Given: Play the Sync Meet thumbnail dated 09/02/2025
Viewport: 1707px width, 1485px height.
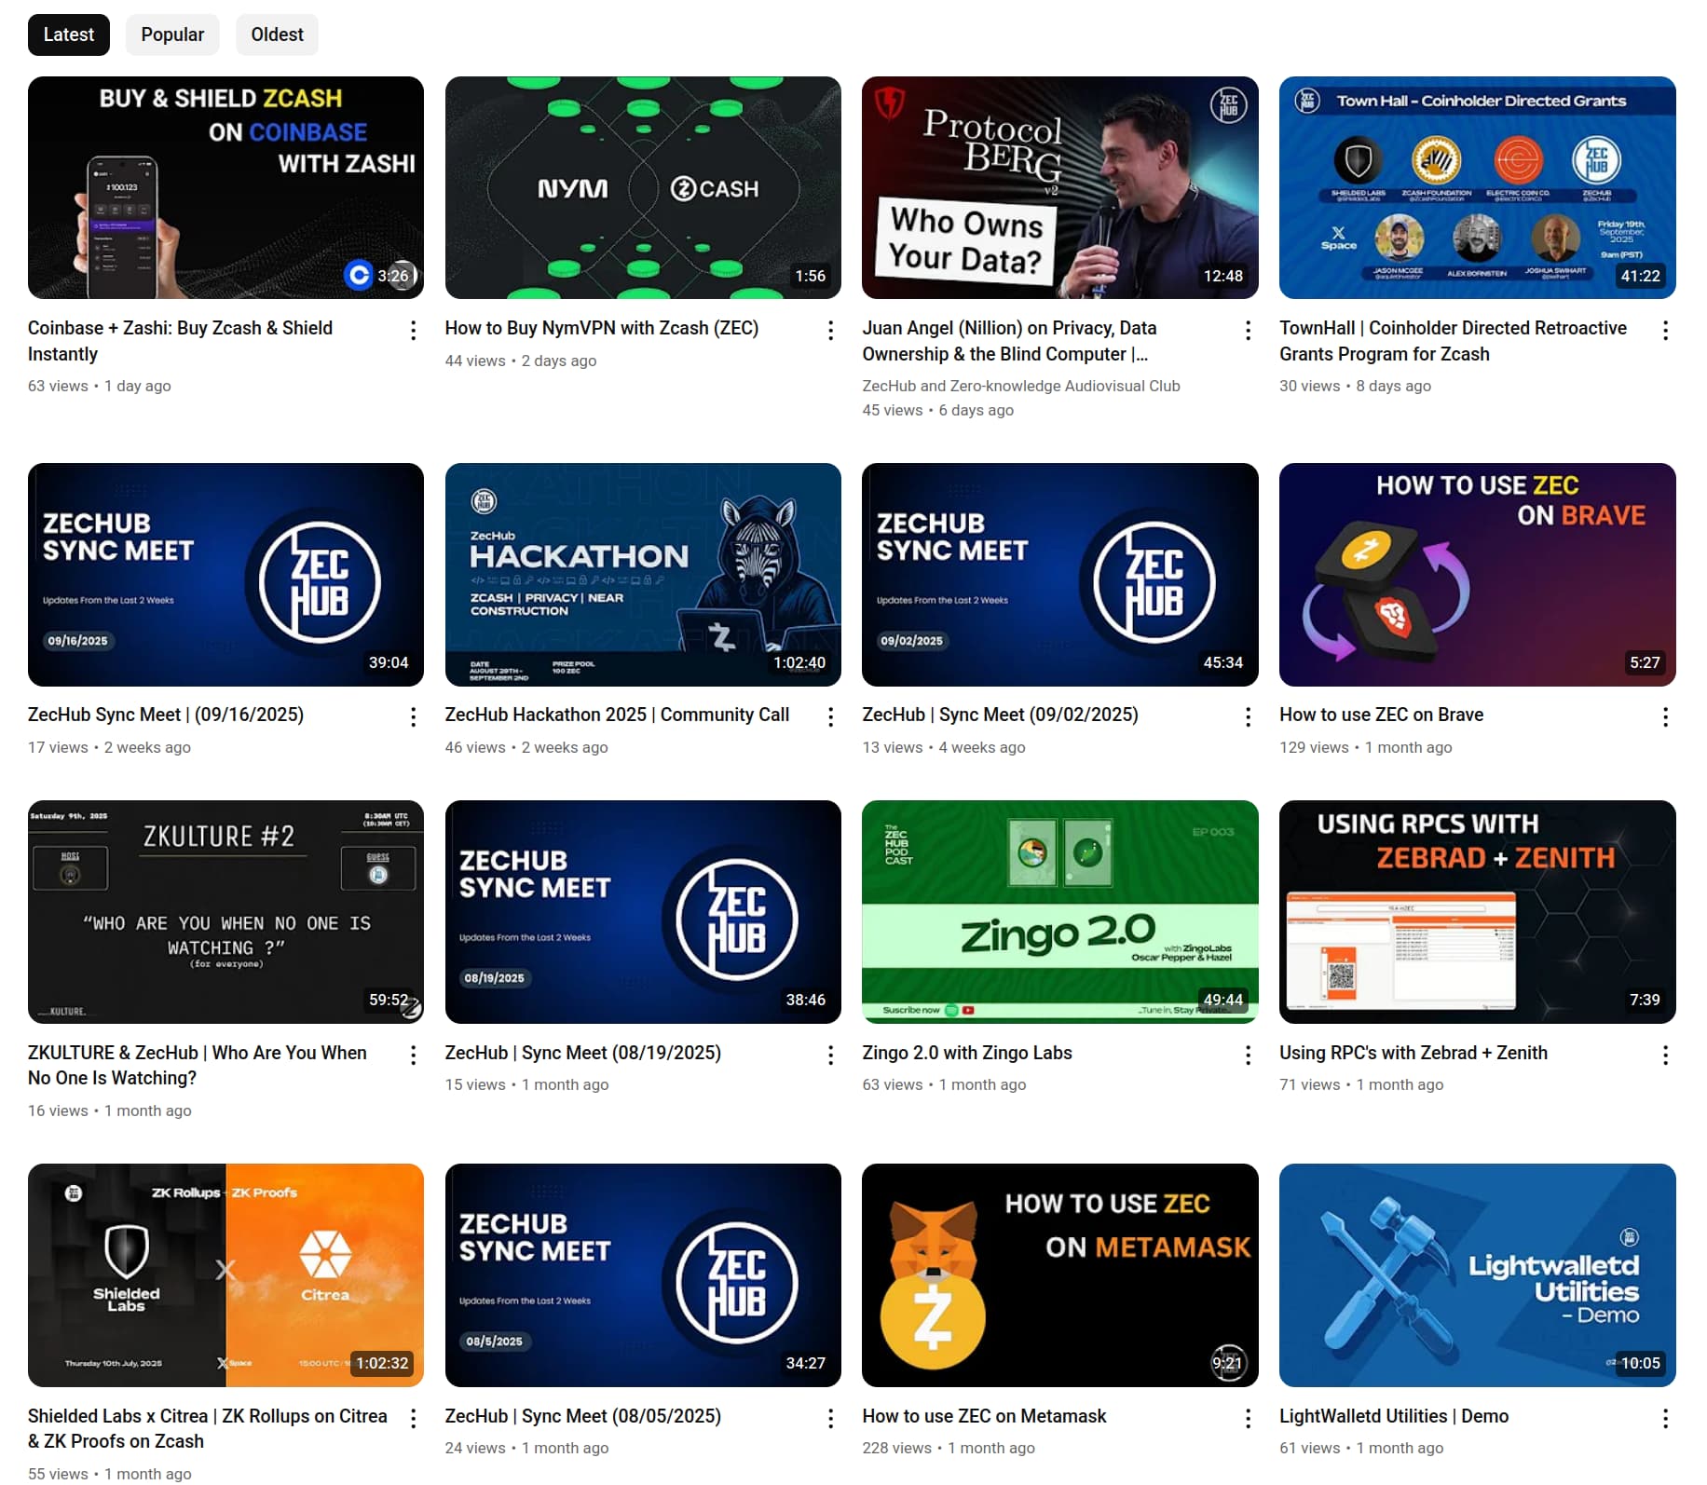Looking at the screenshot, I should 1060,575.
